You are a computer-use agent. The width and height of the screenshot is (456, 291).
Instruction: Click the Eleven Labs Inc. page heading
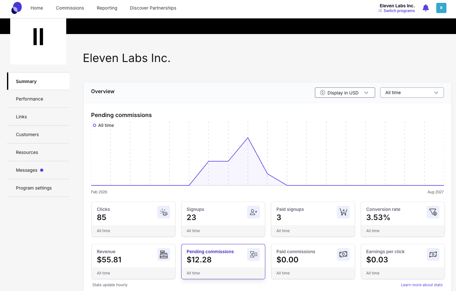(127, 58)
